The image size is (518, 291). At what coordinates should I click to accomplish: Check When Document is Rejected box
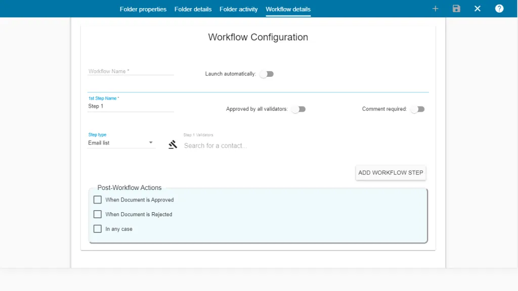pyautogui.click(x=98, y=214)
